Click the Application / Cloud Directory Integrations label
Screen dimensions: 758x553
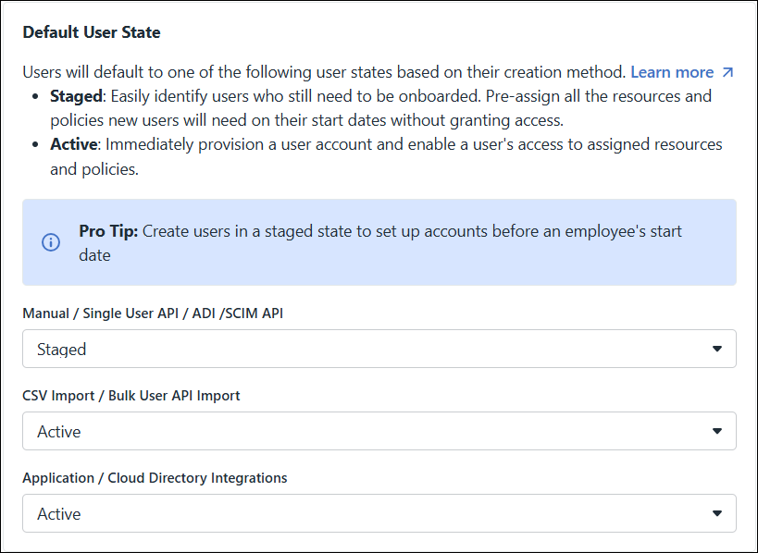tap(155, 478)
